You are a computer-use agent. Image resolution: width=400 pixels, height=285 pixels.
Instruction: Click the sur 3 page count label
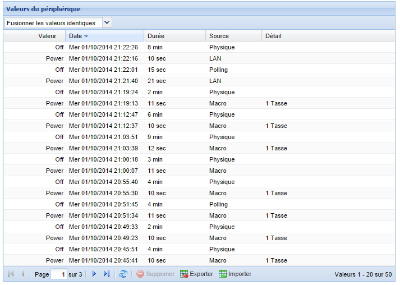point(75,274)
